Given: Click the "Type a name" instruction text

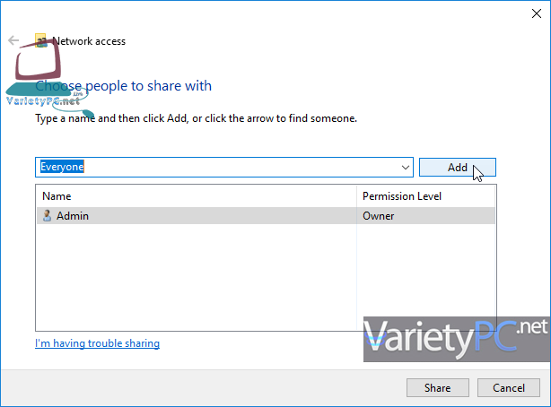Looking at the screenshot, I should pos(196,118).
